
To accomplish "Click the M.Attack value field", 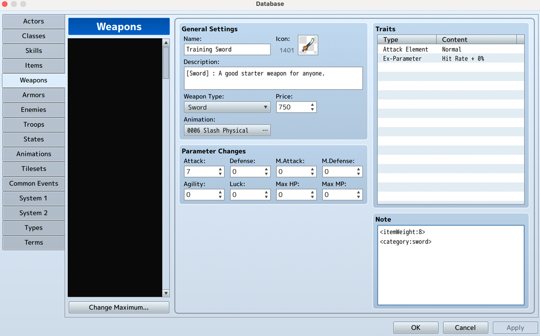I will (293, 171).
